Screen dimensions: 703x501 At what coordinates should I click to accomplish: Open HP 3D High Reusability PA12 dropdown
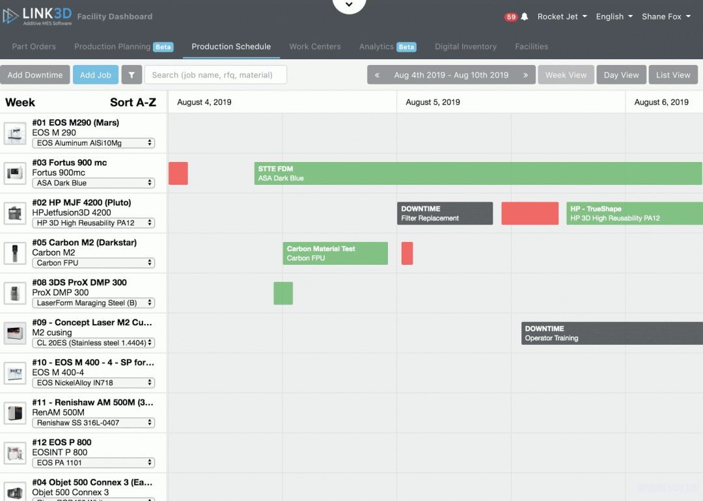click(93, 223)
